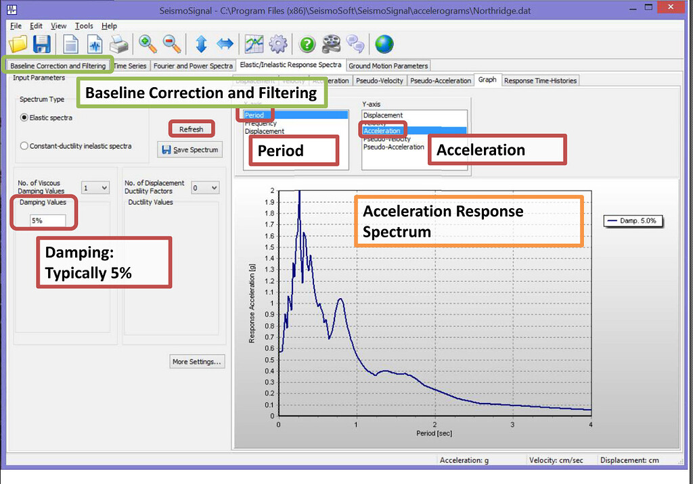Viewport: 693px width, 484px height.
Task: Select the Zoom In magnifier tool
Action: click(x=148, y=43)
